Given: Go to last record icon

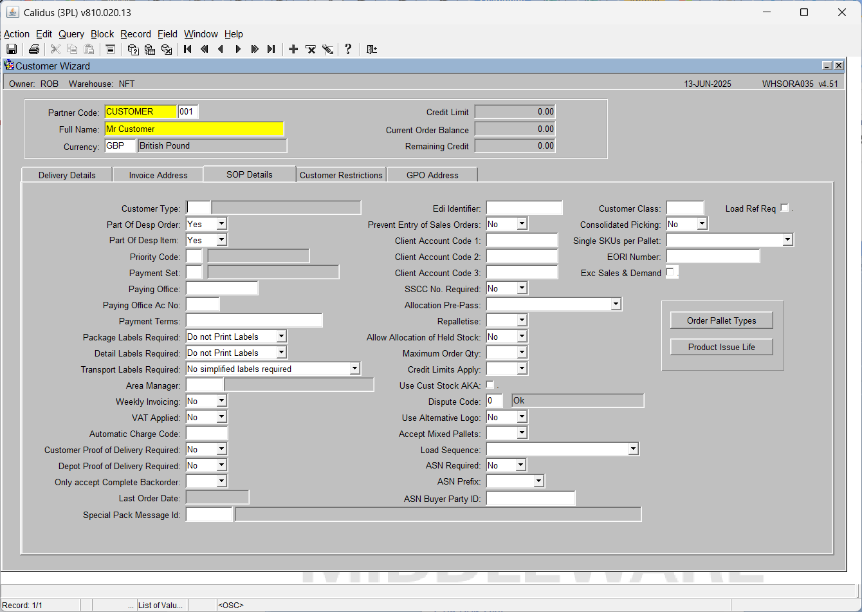Looking at the screenshot, I should click(271, 50).
